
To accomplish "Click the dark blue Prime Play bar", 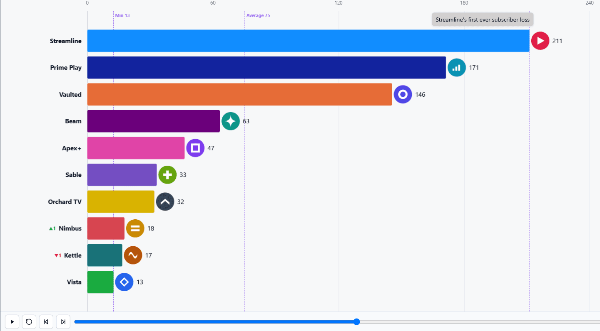I will pyautogui.click(x=266, y=68).
